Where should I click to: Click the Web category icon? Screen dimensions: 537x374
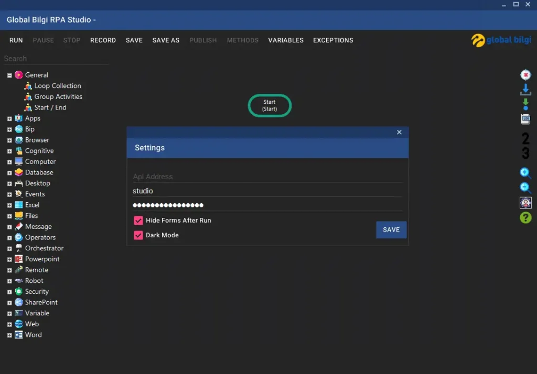click(x=19, y=324)
